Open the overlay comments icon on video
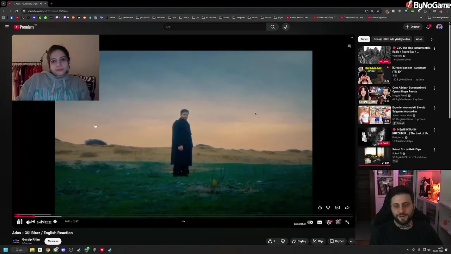This screenshot has width=451, height=254. coord(338,208)
